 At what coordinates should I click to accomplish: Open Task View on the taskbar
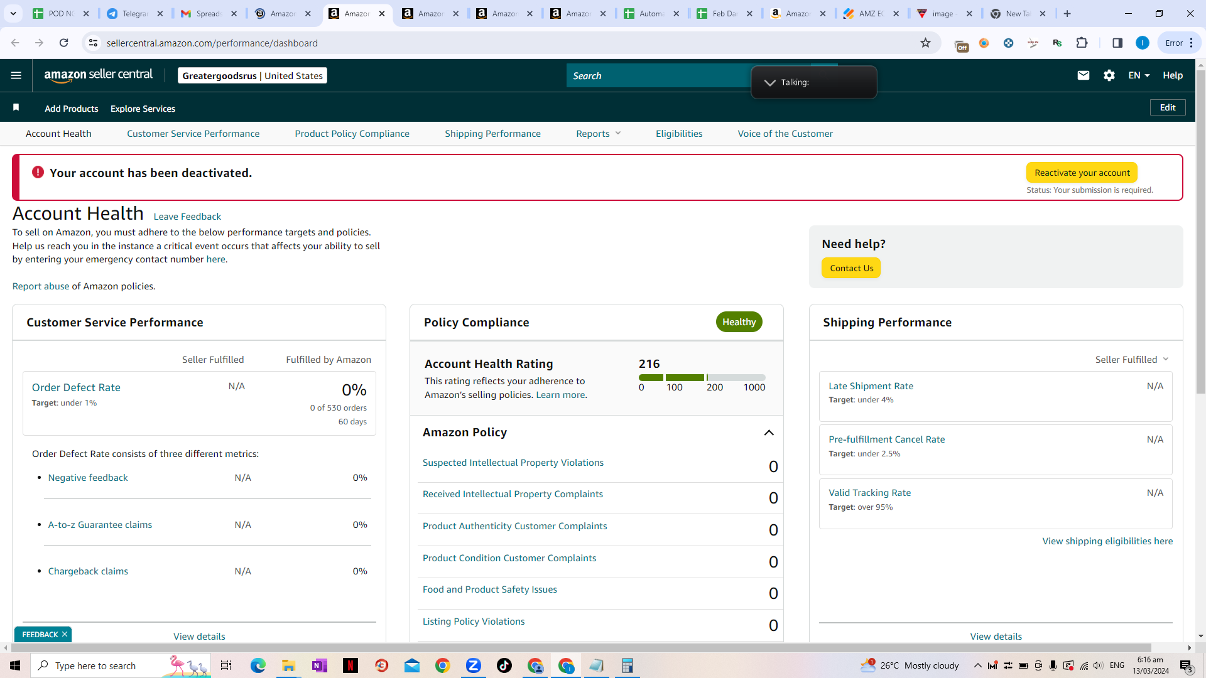point(226,665)
